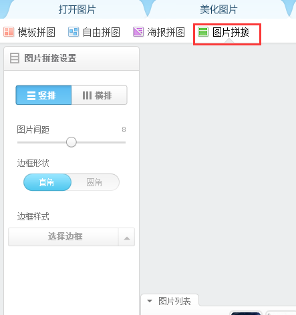The width and height of the screenshot is (296, 315).
Task: Select the 海报拼图 text label
Action: pyautogui.click(x=166, y=32)
